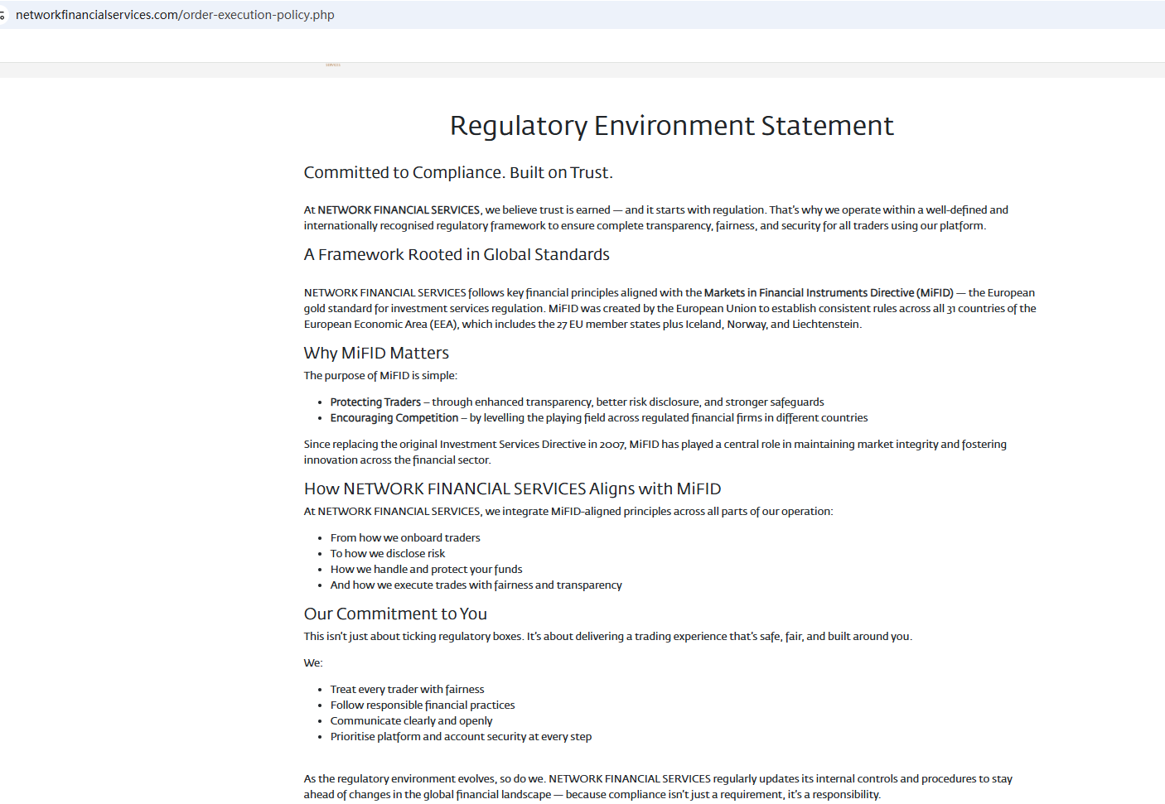Click the 'A Framework Rooted in Global Standards' heading
Screen dimensions: 1165x804
(456, 254)
